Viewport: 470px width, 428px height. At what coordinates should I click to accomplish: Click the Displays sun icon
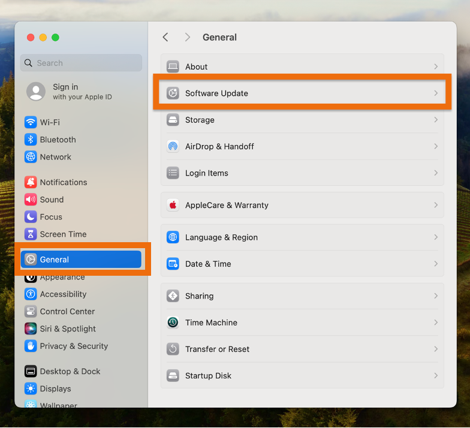tap(31, 388)
